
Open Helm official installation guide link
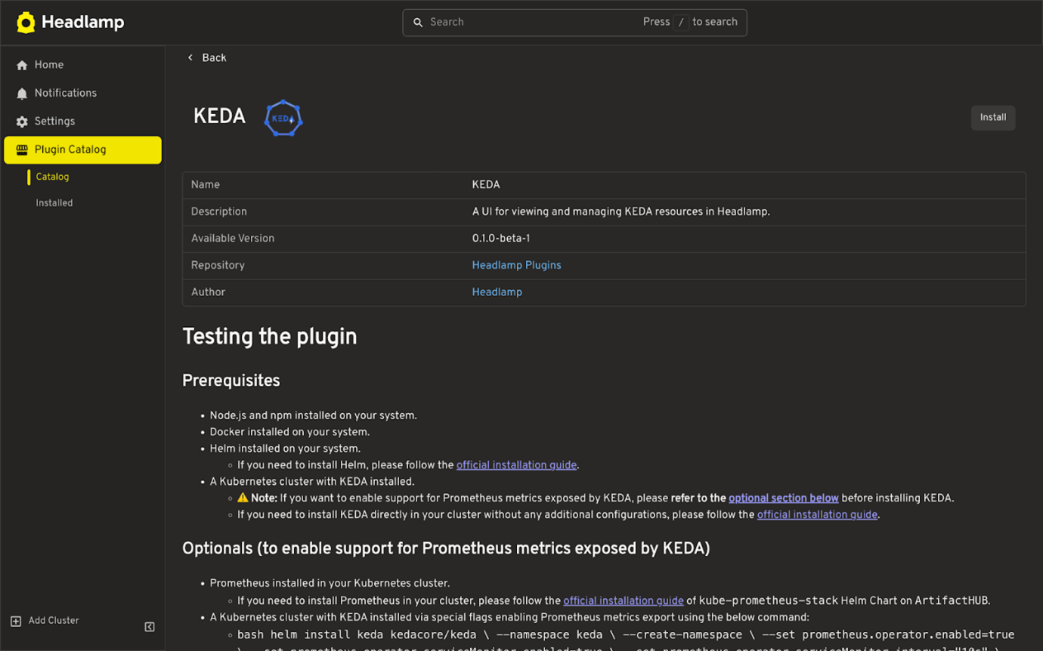pyautogui.click(x=516, y=465)
